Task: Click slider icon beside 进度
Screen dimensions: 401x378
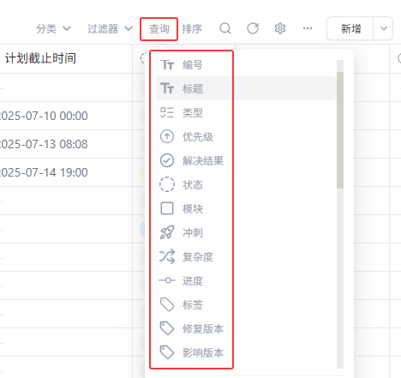Action: 167,280
